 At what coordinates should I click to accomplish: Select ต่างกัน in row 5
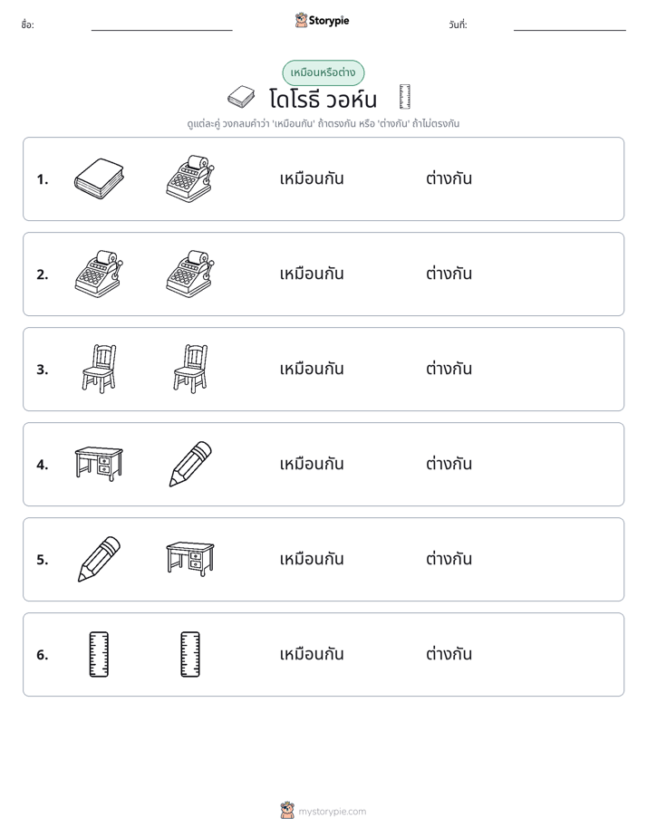click(x=449, y=559)
